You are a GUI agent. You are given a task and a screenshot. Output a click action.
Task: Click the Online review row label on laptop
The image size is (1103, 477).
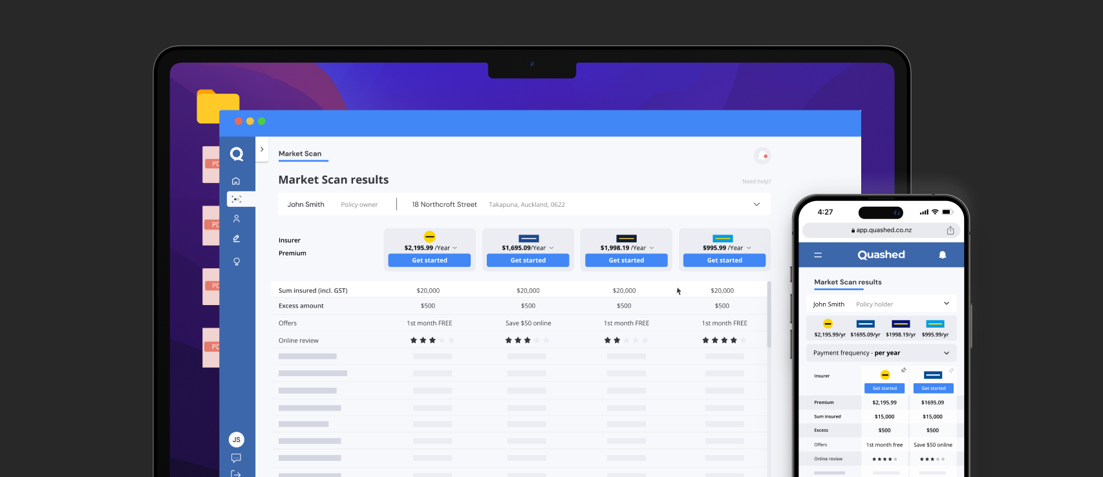tap(299, 341)
